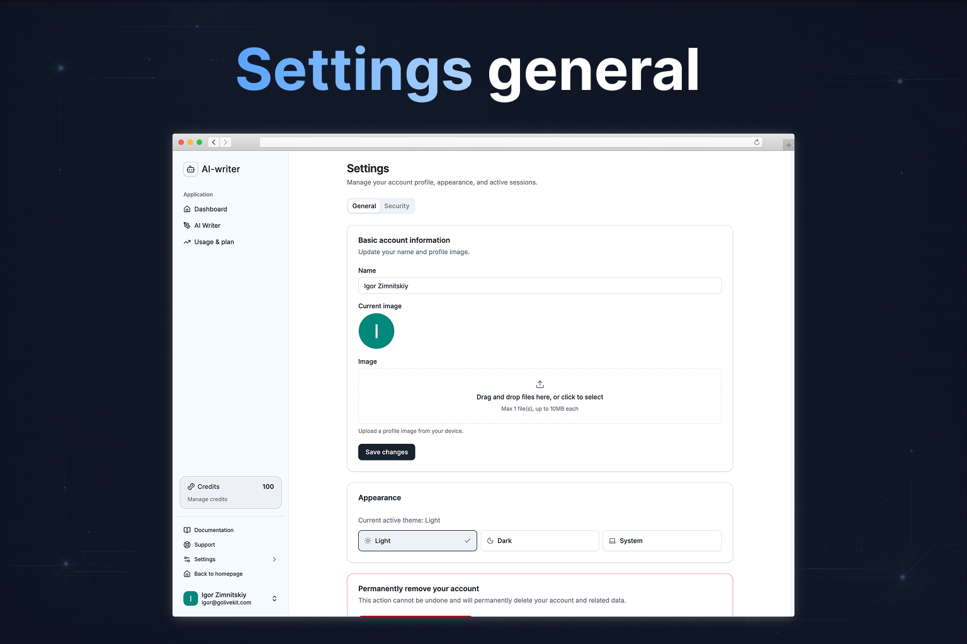This screenshot has height=644, width=967.
Task: Click the Usage & plan trending-arrow icon
Action: pyautogui.click(x=186, y=241)
